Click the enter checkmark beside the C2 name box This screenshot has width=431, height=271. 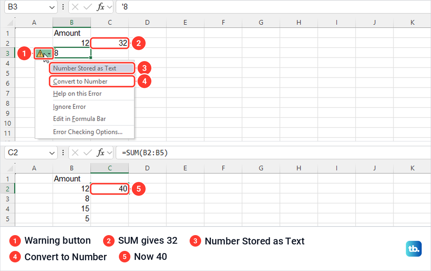[88, 153]
